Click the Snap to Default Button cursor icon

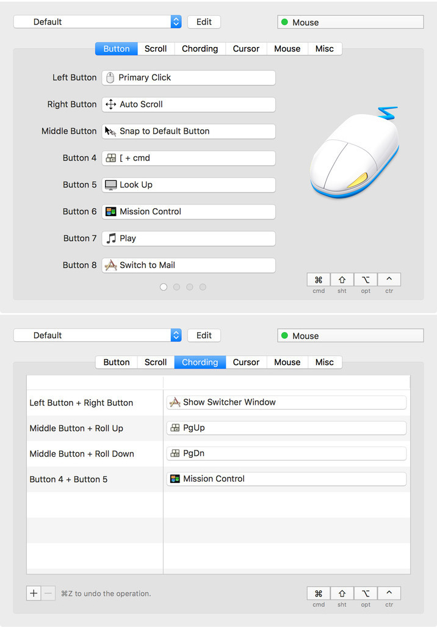click(110, 131)
